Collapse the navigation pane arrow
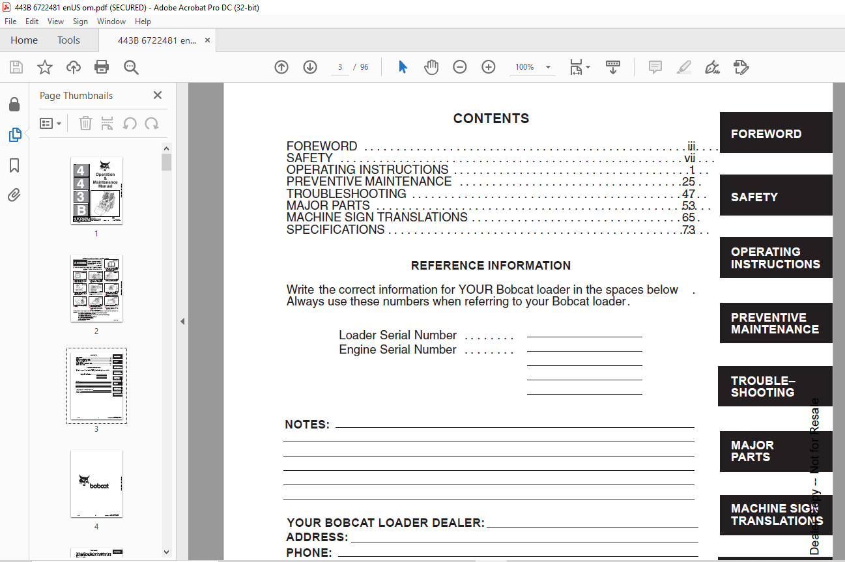 [x=182, y=321]
